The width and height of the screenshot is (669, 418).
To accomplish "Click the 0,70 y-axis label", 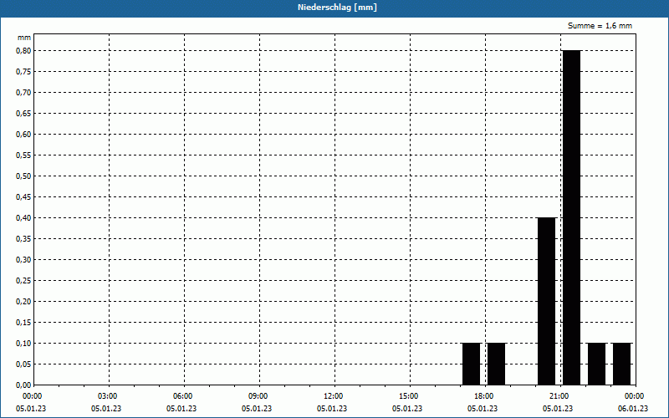I will click(23, 93).
